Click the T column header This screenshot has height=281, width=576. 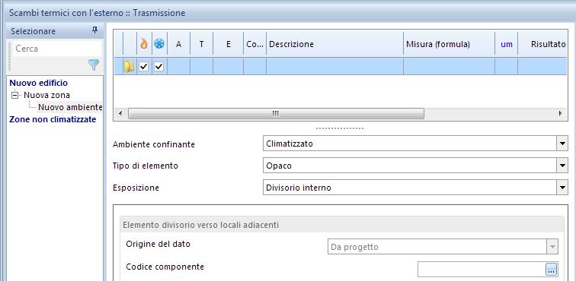(x=201, y=44)
